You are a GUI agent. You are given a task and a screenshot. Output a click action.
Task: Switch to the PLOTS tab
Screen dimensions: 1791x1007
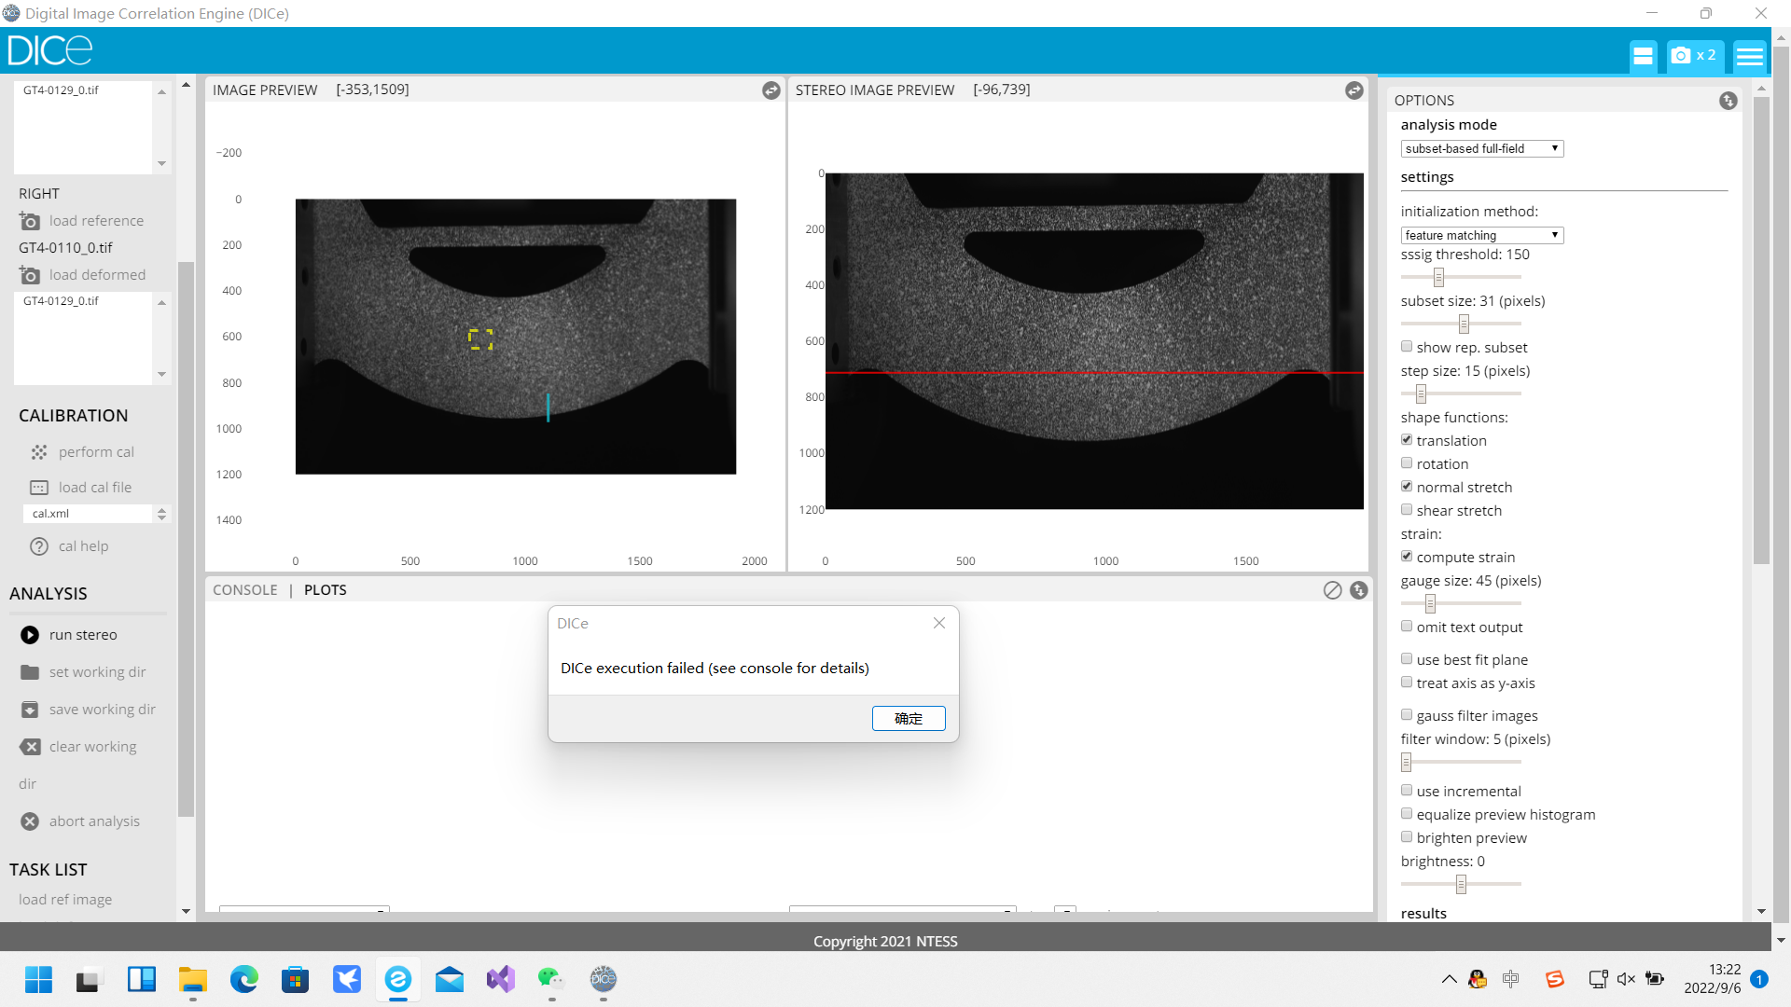click(326, 589)
